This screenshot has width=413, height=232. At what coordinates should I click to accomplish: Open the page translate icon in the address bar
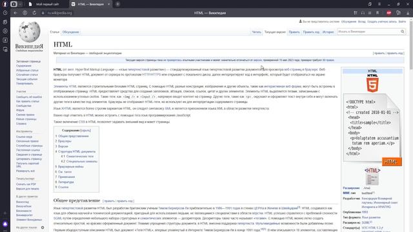(356, 13)
